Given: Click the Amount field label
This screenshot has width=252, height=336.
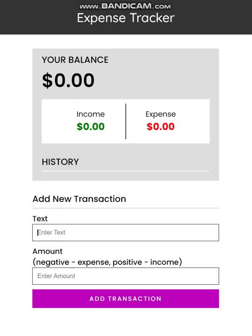Looking at the screenshot, I should click(48, 251).
